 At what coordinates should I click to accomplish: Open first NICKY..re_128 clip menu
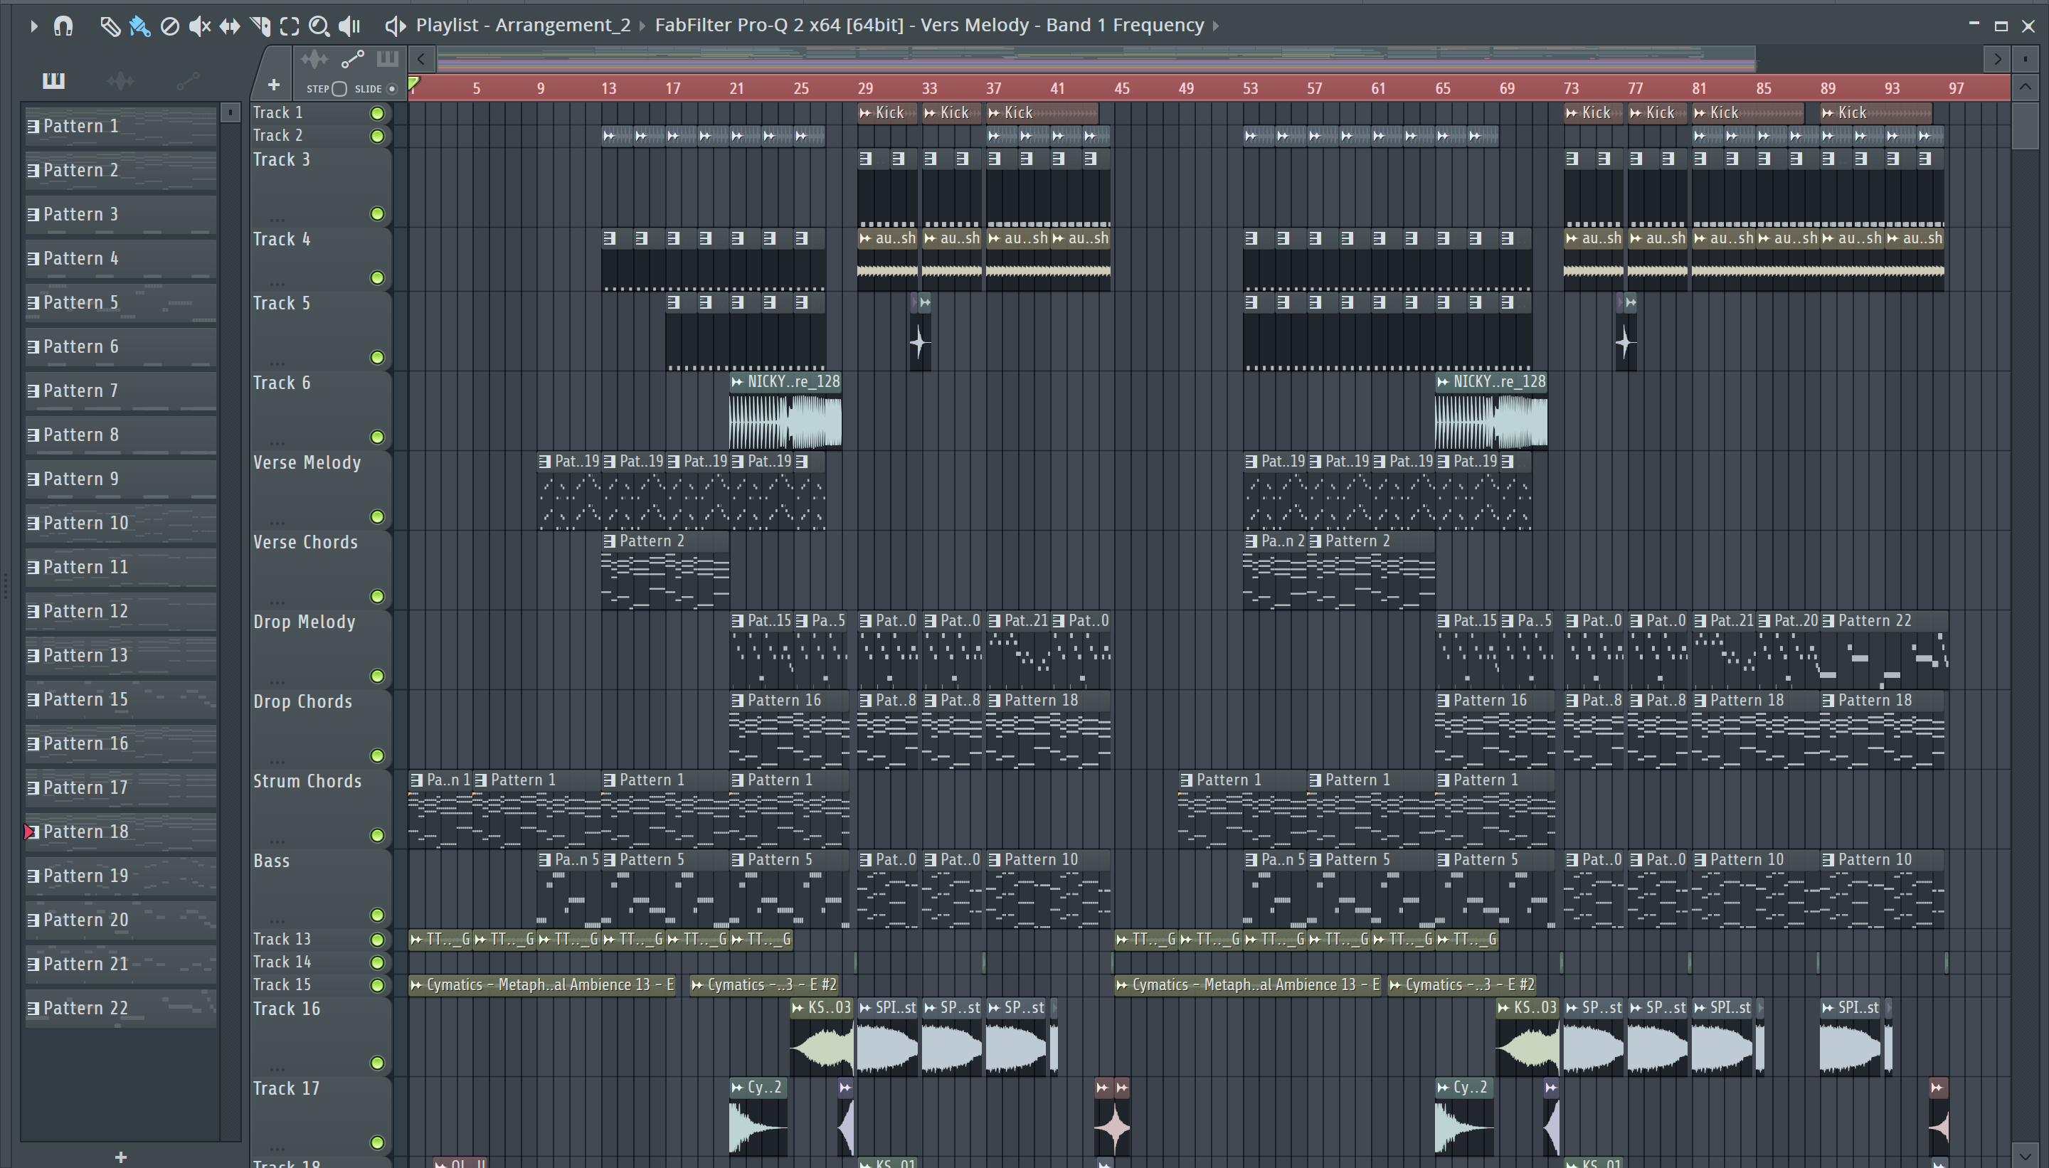point(737,382)
